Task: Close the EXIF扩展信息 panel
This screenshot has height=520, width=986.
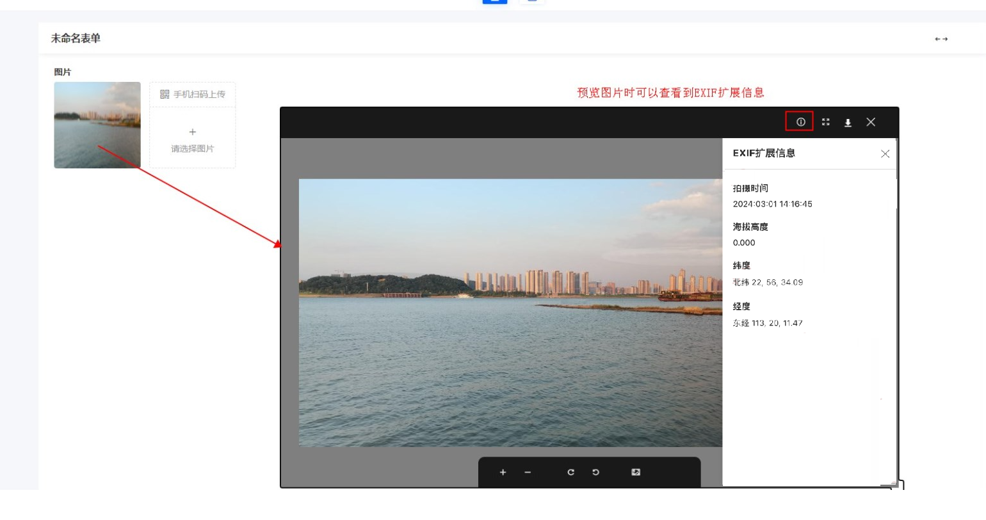Action: click(x=885, y=154)
